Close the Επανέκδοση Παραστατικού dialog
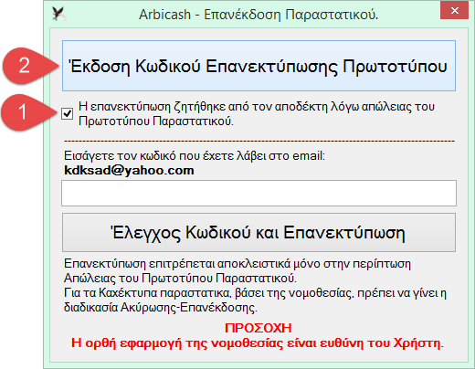The width and height of the screenshot is (475, 369). click(x=454, y=11)
